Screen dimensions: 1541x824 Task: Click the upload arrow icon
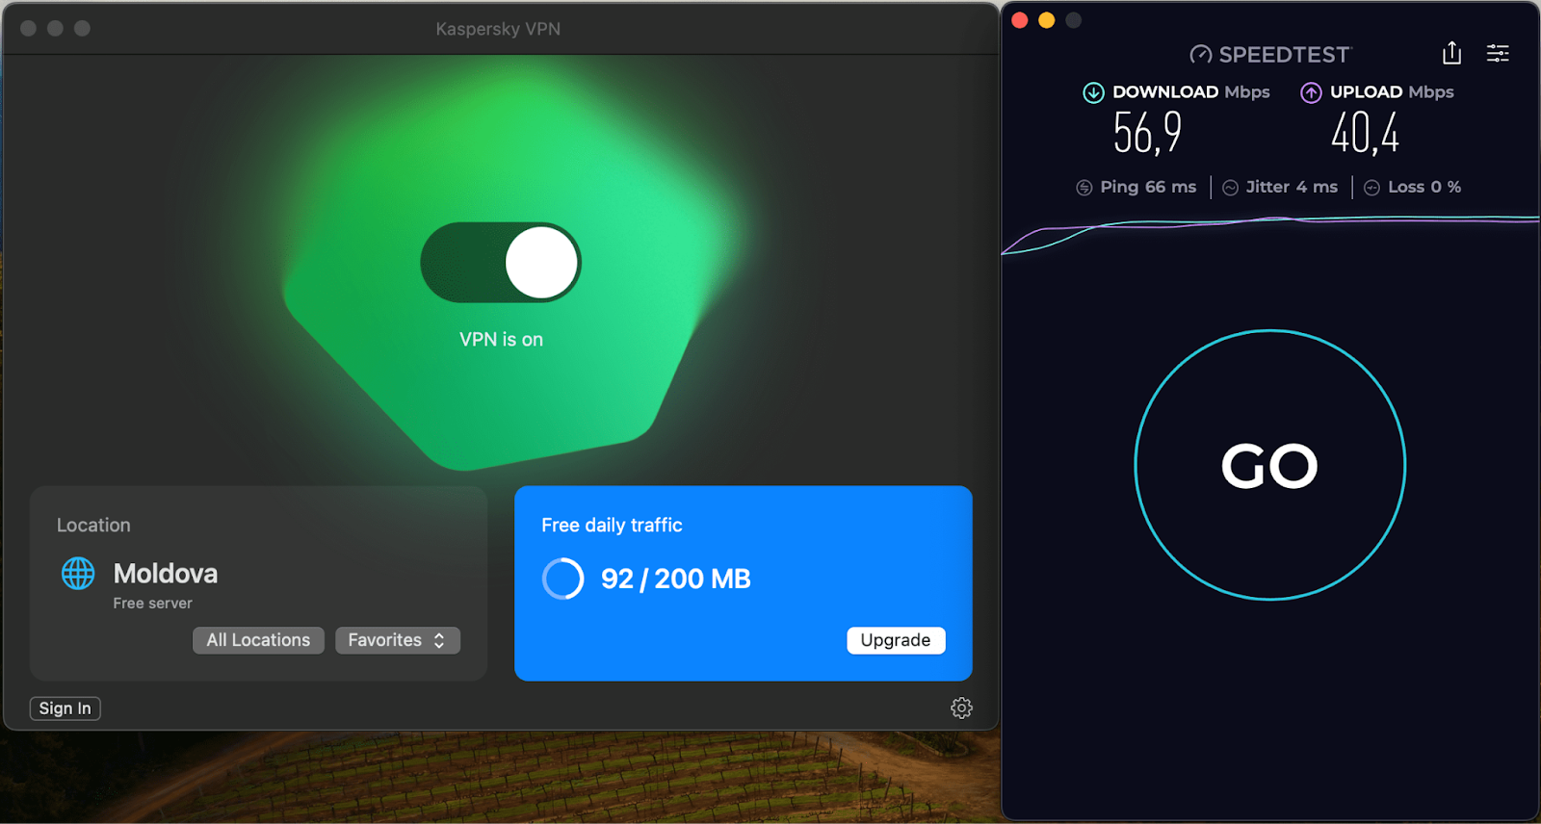click(1311, 92)
